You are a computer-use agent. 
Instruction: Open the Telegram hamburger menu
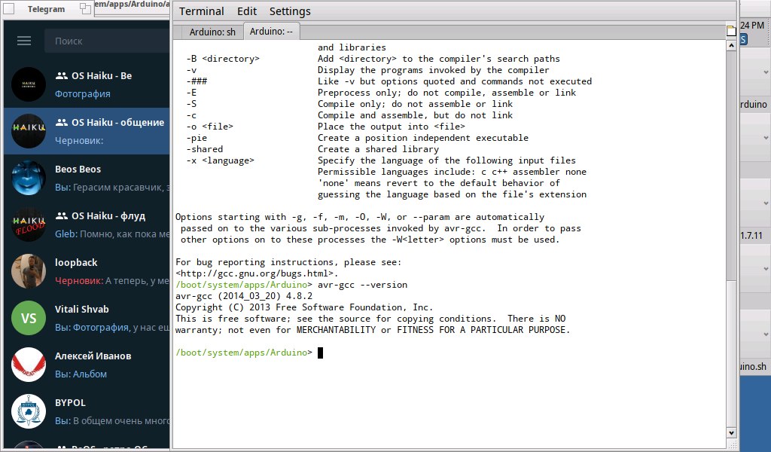(24, 41)
